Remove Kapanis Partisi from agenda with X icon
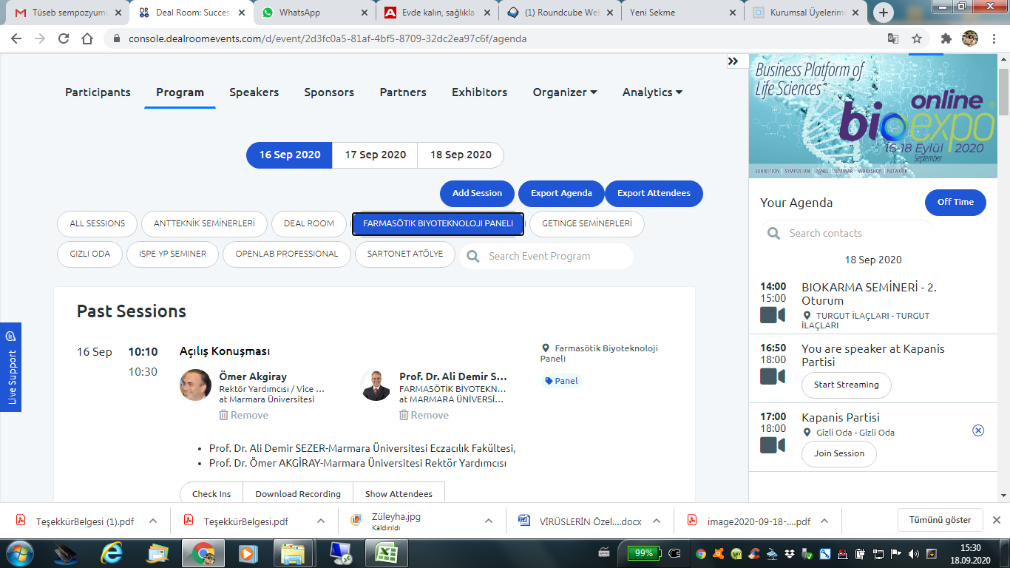1010x568 pixels. (978, 430)
